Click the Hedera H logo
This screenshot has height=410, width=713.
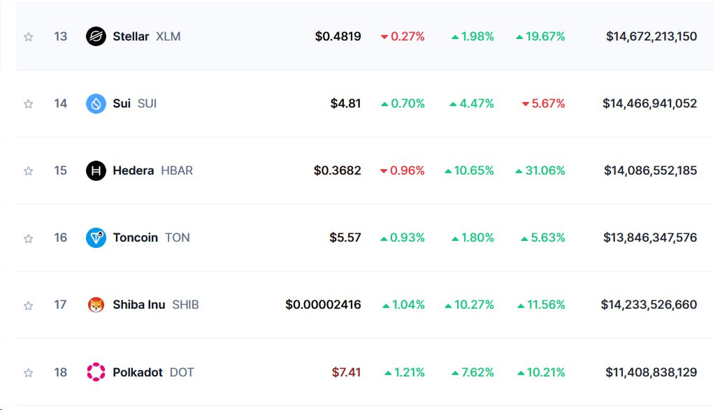point(96,171)
